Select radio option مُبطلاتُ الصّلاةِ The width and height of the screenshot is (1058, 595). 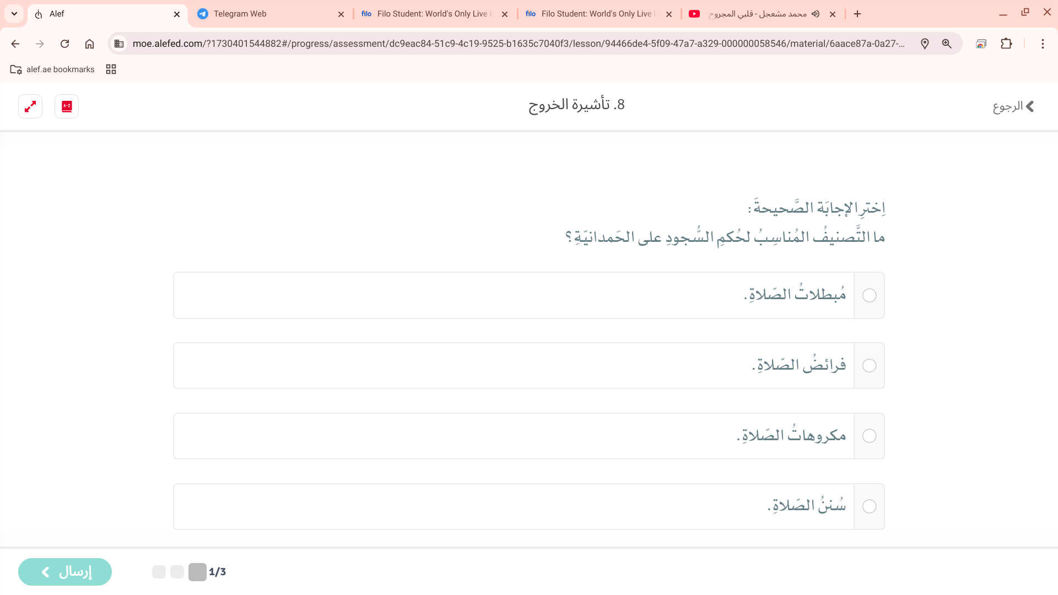pyautogui.click(x=869, y=295)
